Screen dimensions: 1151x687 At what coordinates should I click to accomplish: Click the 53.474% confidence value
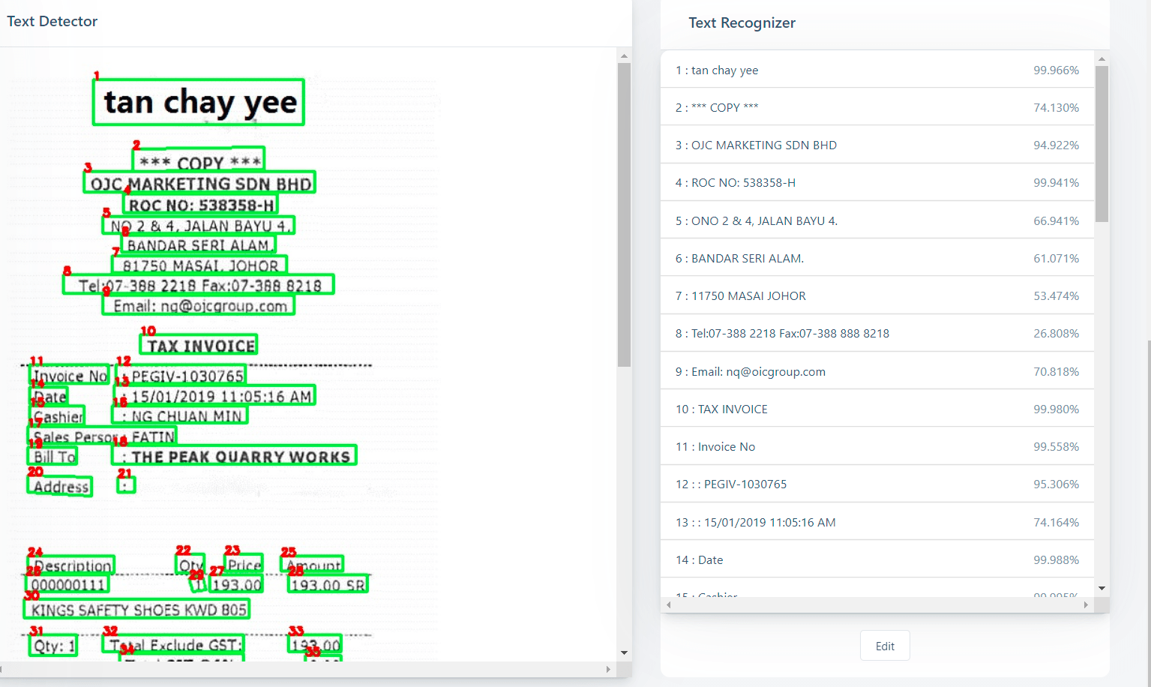click(1056, 295)
